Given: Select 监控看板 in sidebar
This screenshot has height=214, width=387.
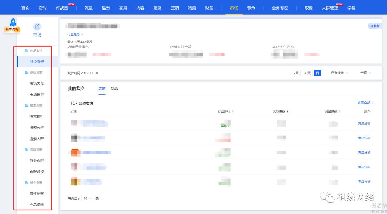Looking at the screenshot, I should 37,62.
